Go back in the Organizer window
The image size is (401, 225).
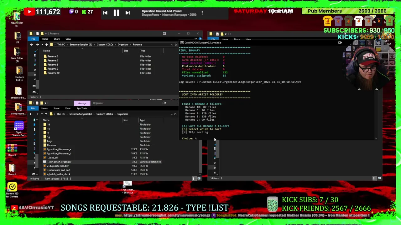[31, 114]
